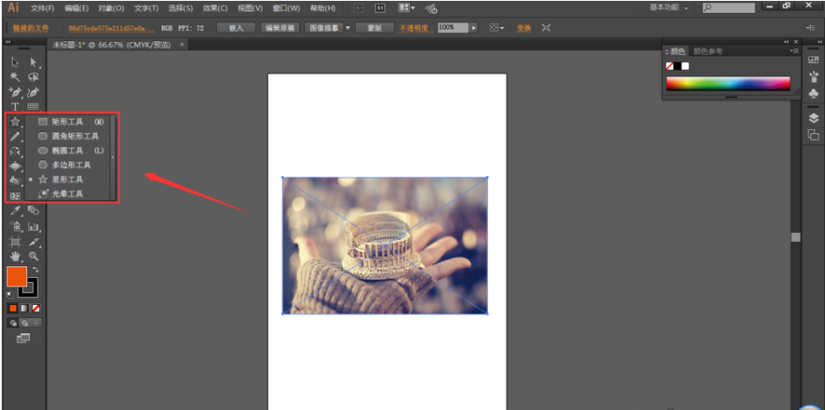This screenshot has height=410, width=825.
Task: Select the Pen tool in toolbox
Action: 15,92
